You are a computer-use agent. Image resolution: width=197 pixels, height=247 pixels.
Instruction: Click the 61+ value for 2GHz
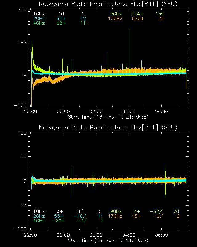coord(61,19)
